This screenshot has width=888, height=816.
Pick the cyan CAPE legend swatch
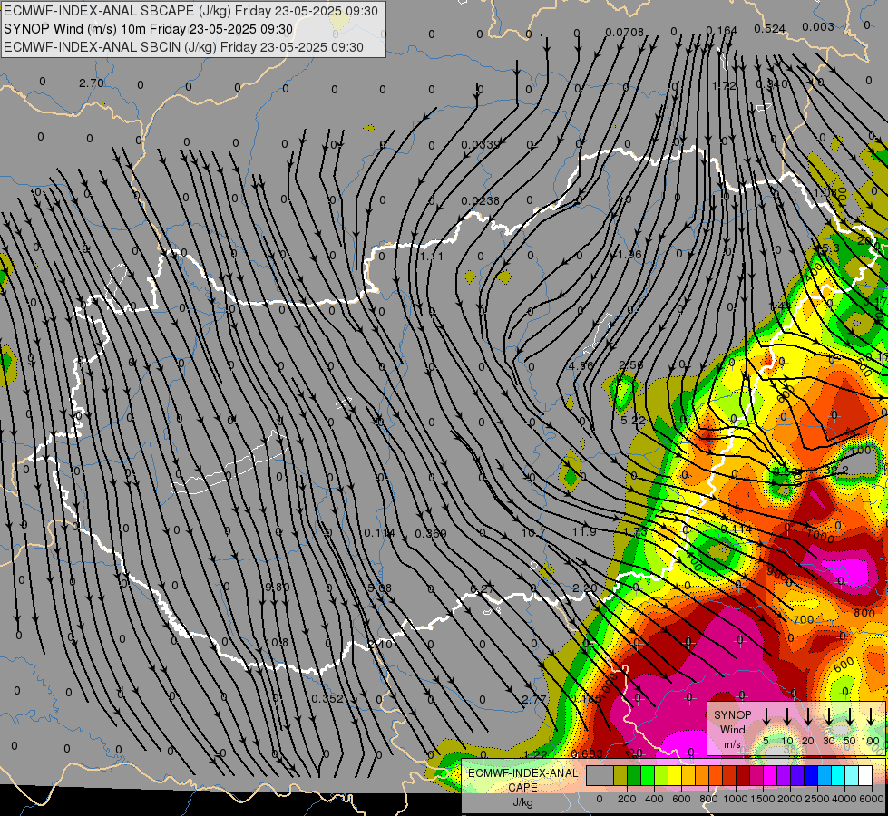coord(838,775)
